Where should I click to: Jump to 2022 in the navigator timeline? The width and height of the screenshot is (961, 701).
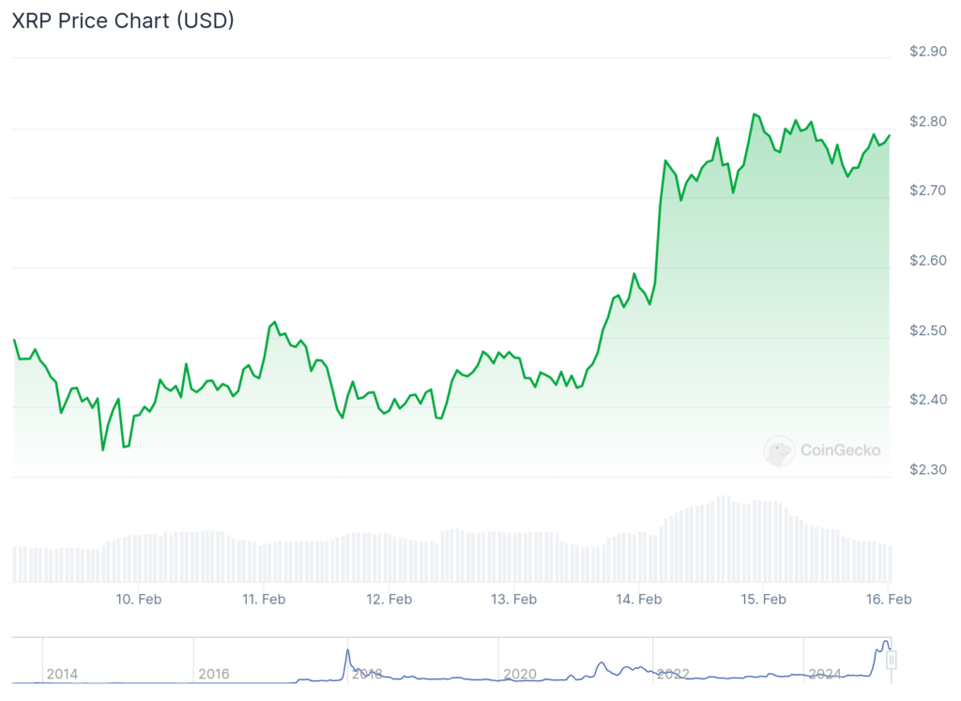pyautogui.click(x=673, y=674)
